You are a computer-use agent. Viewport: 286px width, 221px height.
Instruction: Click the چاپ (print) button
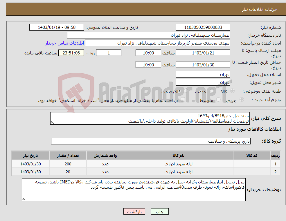[160, 211]
